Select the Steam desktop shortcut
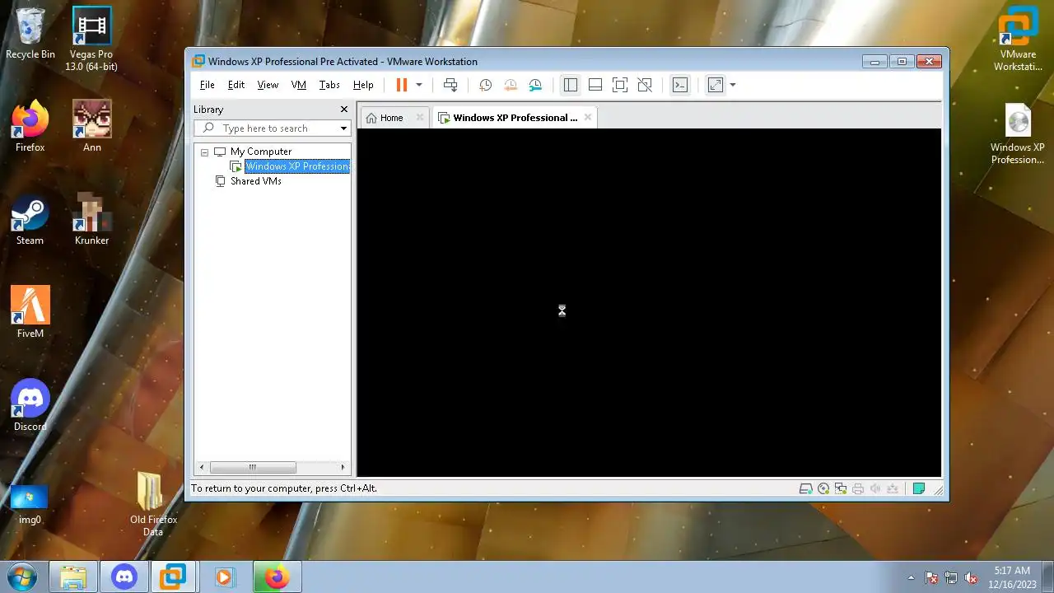This screenshot has height=593, width=1054. pyautogui.click(x=30, y=220)
